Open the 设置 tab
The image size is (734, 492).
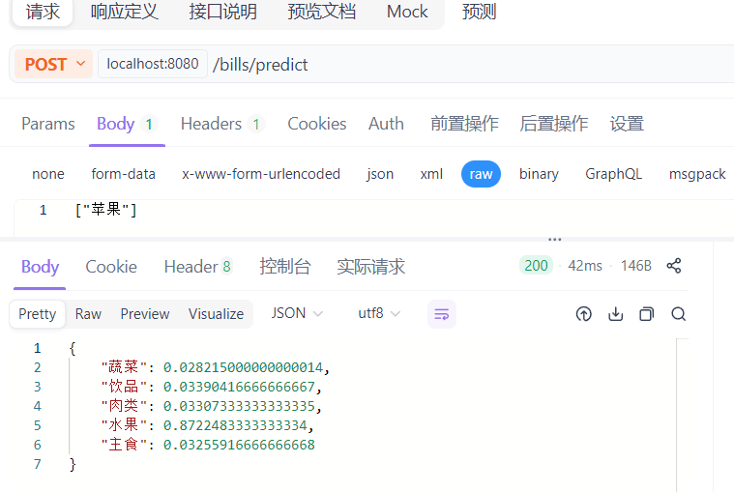pos(627,124)
